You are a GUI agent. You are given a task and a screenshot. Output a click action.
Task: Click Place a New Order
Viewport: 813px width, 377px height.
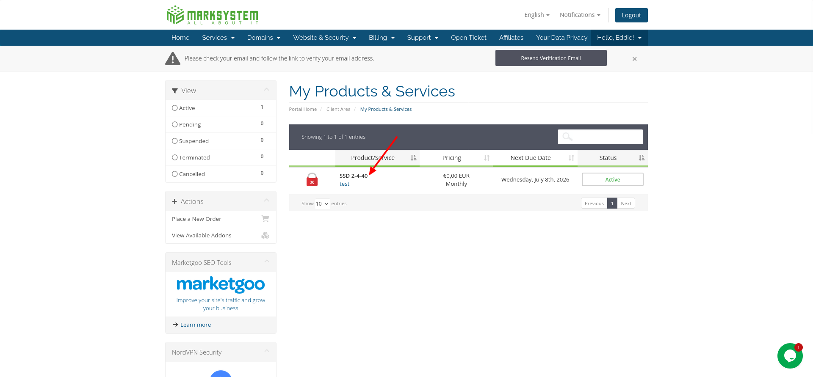221,219
